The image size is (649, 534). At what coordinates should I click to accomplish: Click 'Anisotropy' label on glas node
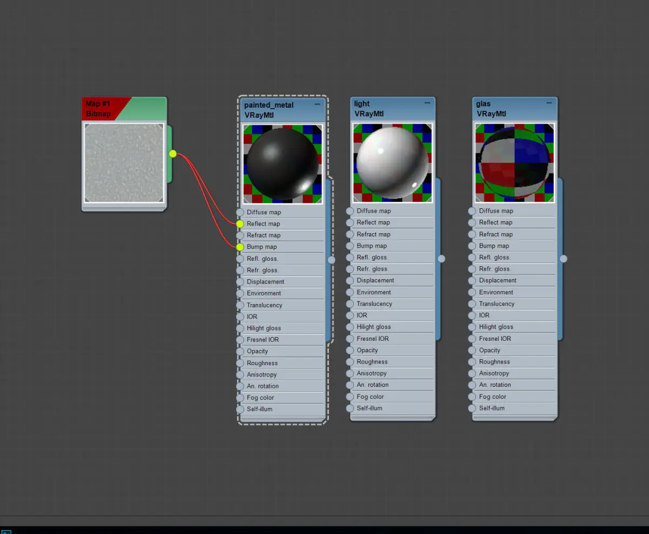494,373
